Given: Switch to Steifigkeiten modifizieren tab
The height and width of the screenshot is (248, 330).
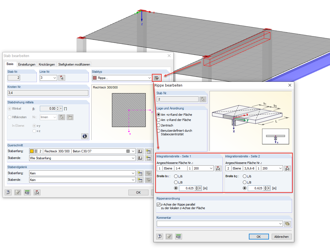Looking at the screenshot, I should coord(74,64).
